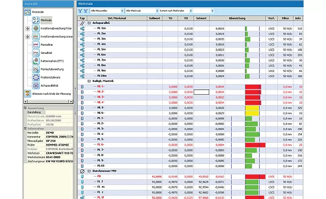Open the Alle Merkmale dropdown

point(157,11)
